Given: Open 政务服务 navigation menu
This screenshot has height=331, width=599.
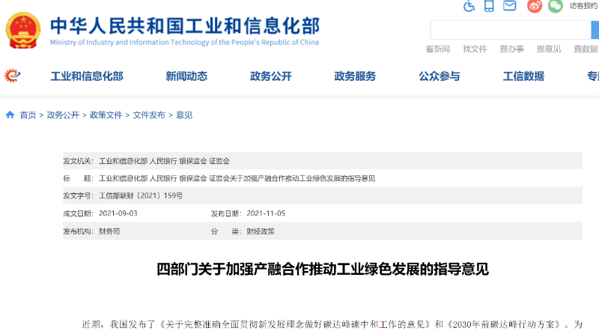Looking at the screenshot, I should (x=355, y=76).
